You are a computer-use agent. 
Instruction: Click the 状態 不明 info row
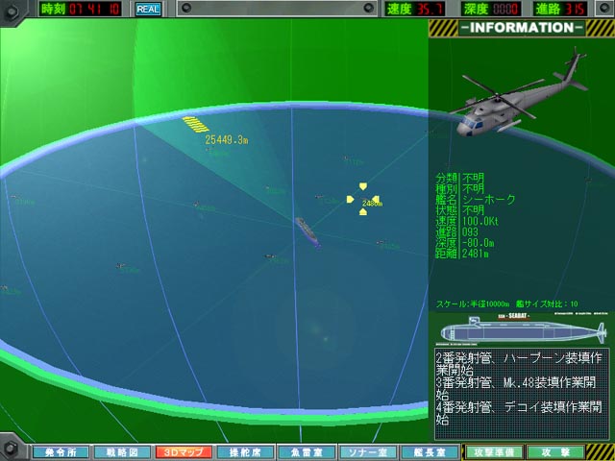[x=459, y=210]
